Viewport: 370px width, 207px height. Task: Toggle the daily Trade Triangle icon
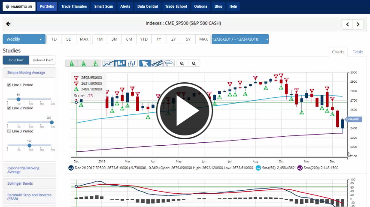point(96,63)
